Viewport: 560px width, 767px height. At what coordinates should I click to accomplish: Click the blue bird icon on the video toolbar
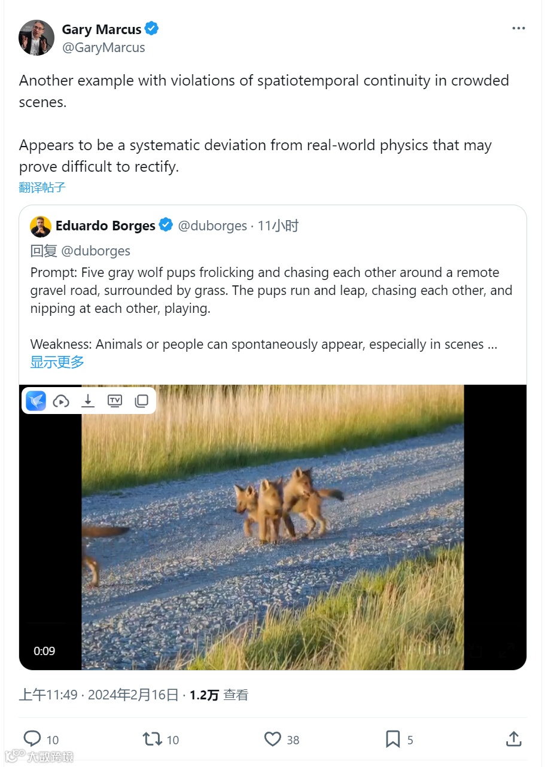(36, 401)
